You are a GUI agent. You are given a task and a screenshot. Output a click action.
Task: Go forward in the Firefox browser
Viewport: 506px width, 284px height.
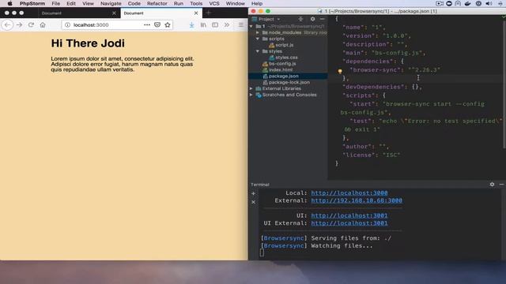click(19, 24)
